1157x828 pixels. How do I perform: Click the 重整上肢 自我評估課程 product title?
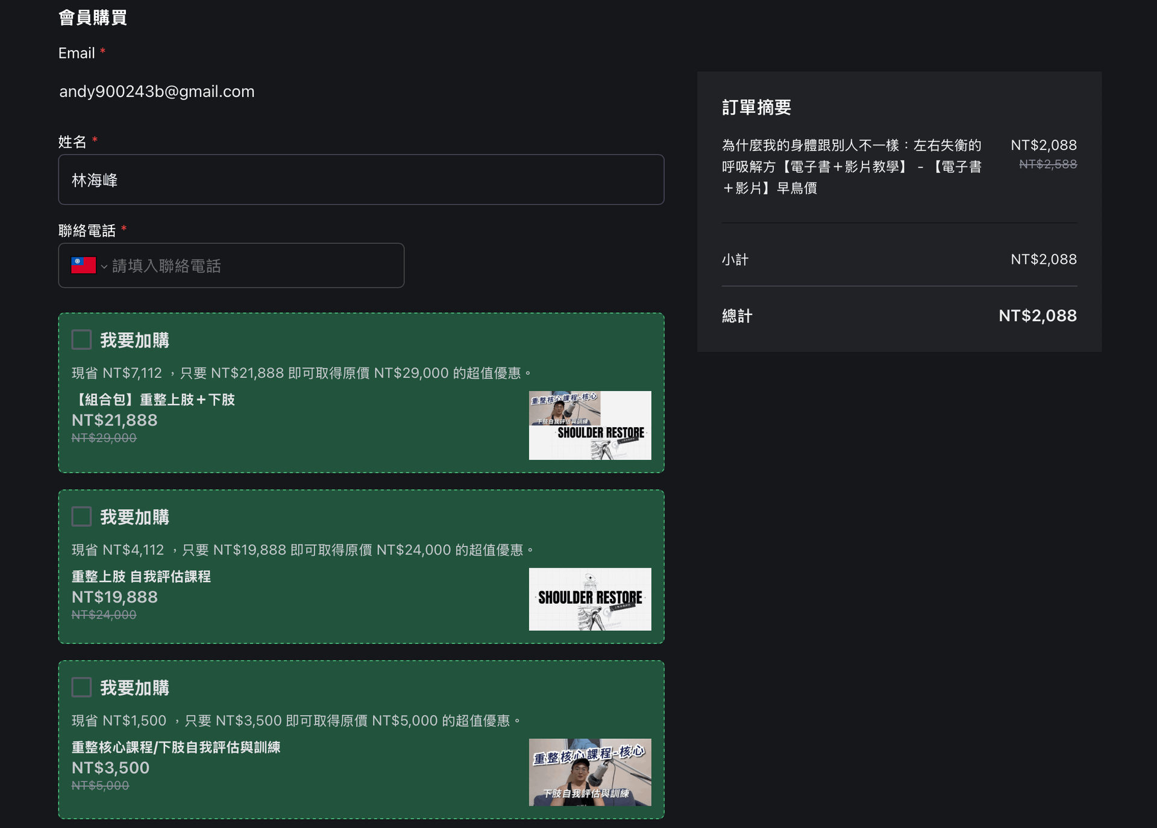click(141, 577)
